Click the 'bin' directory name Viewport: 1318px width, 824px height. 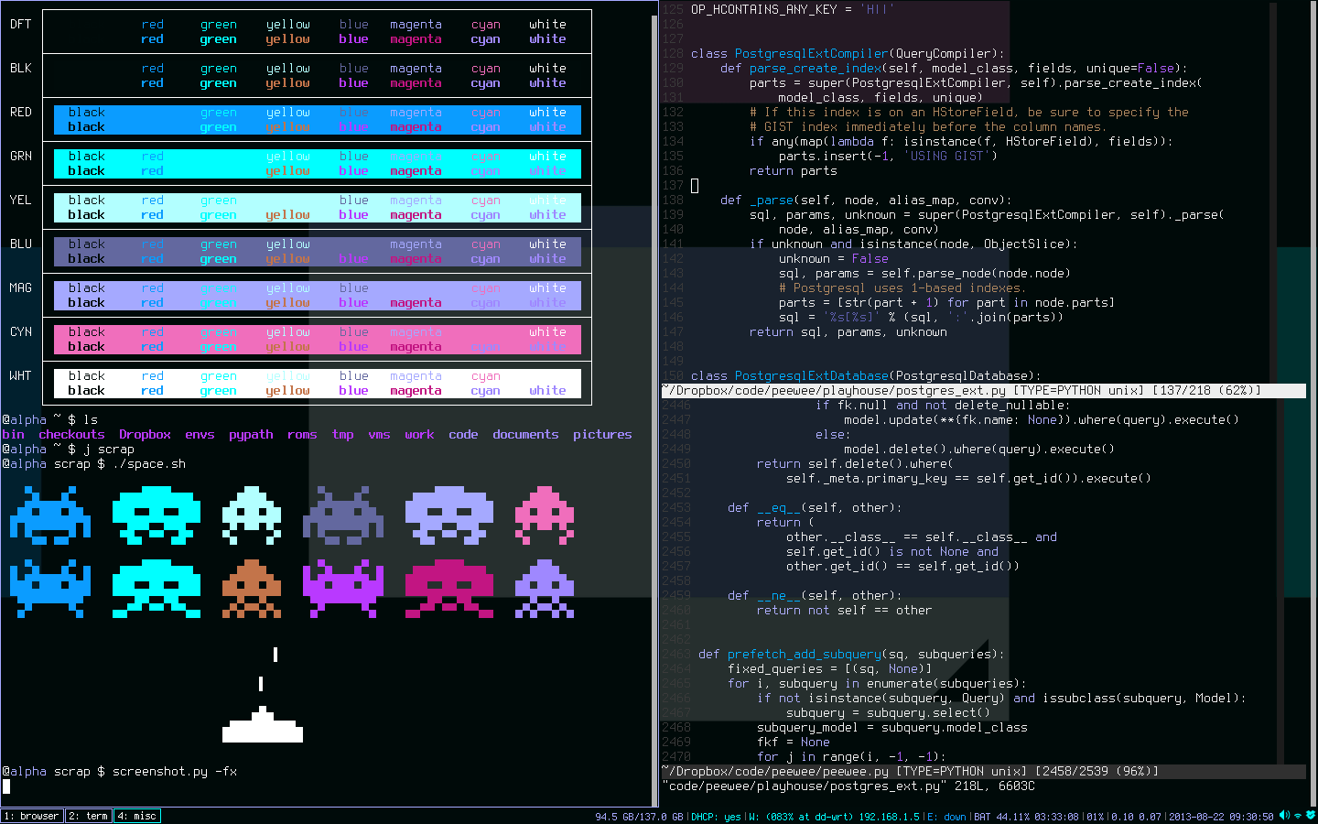(x=13, y=435)
